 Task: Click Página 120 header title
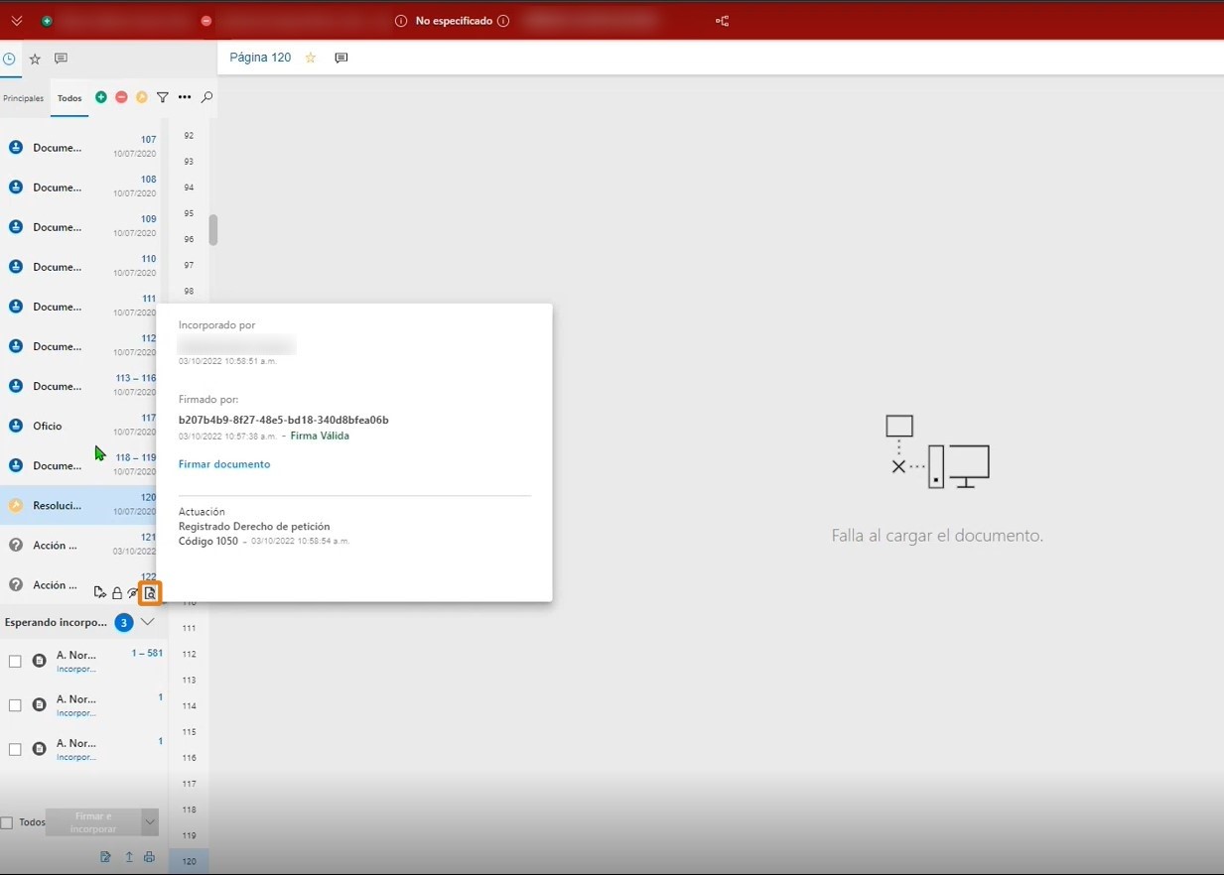pos(260,58)
